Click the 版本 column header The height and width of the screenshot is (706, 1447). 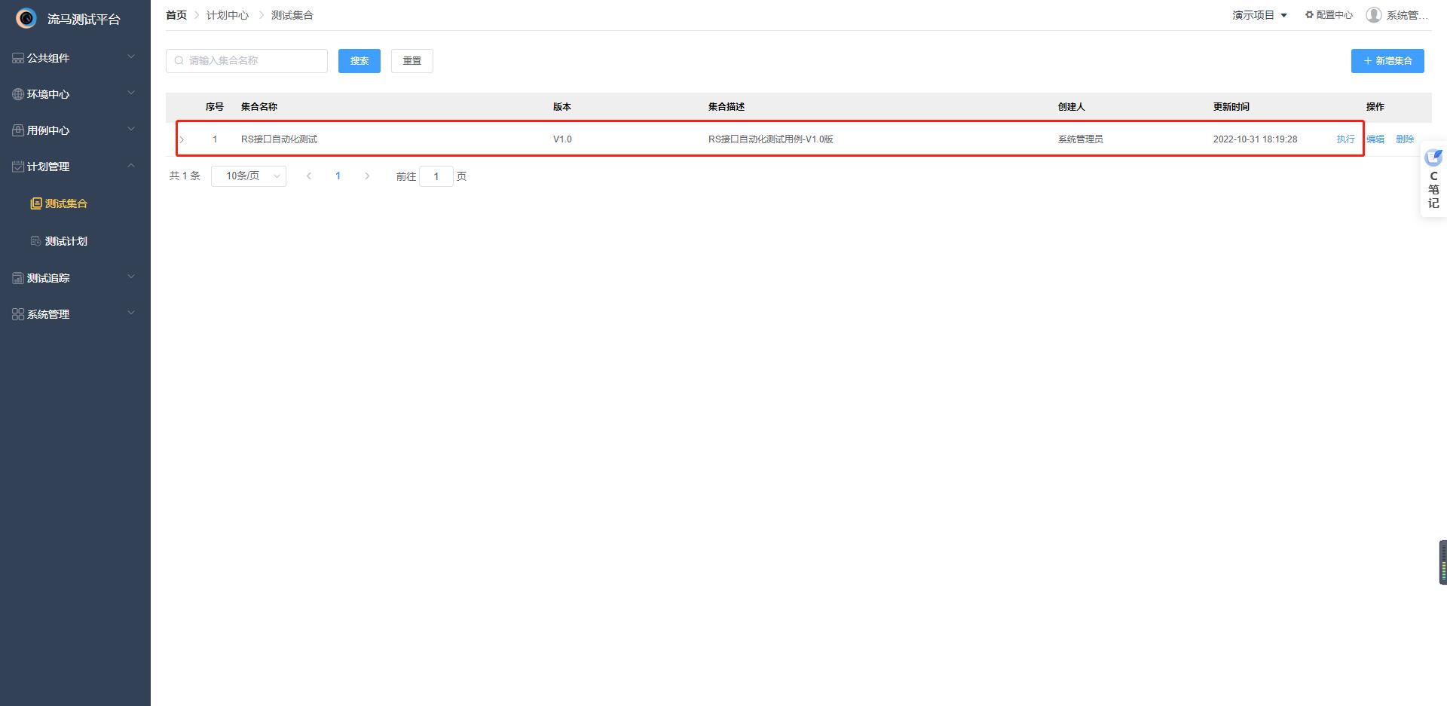pyautogui.click(x=562, y=107)
